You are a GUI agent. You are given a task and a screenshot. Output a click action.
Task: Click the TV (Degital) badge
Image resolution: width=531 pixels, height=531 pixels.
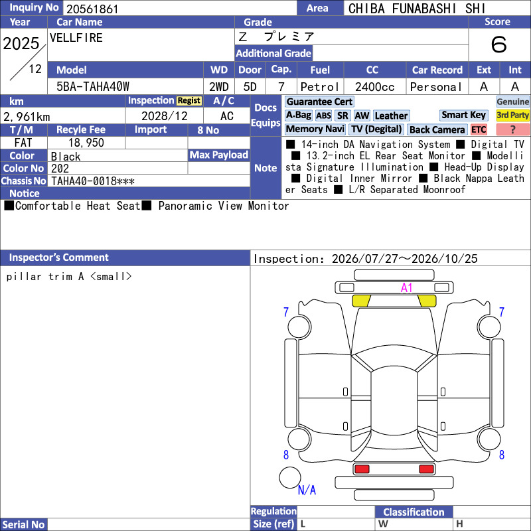tap(376, 129)
